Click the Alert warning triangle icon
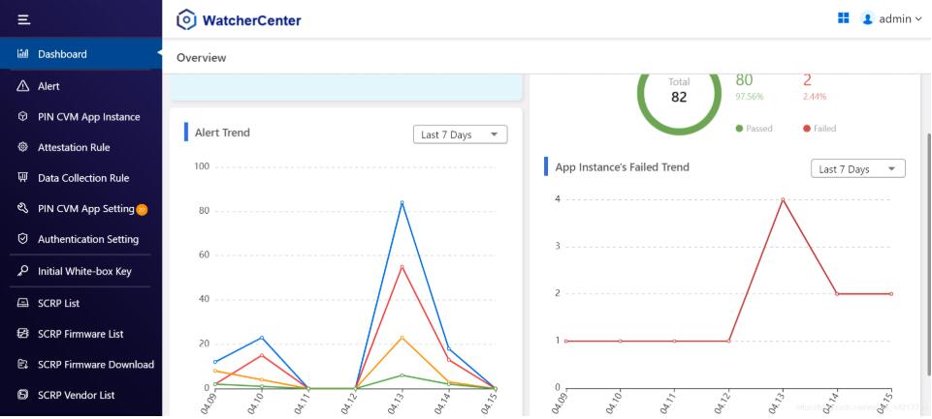 (x=23, y=86)
